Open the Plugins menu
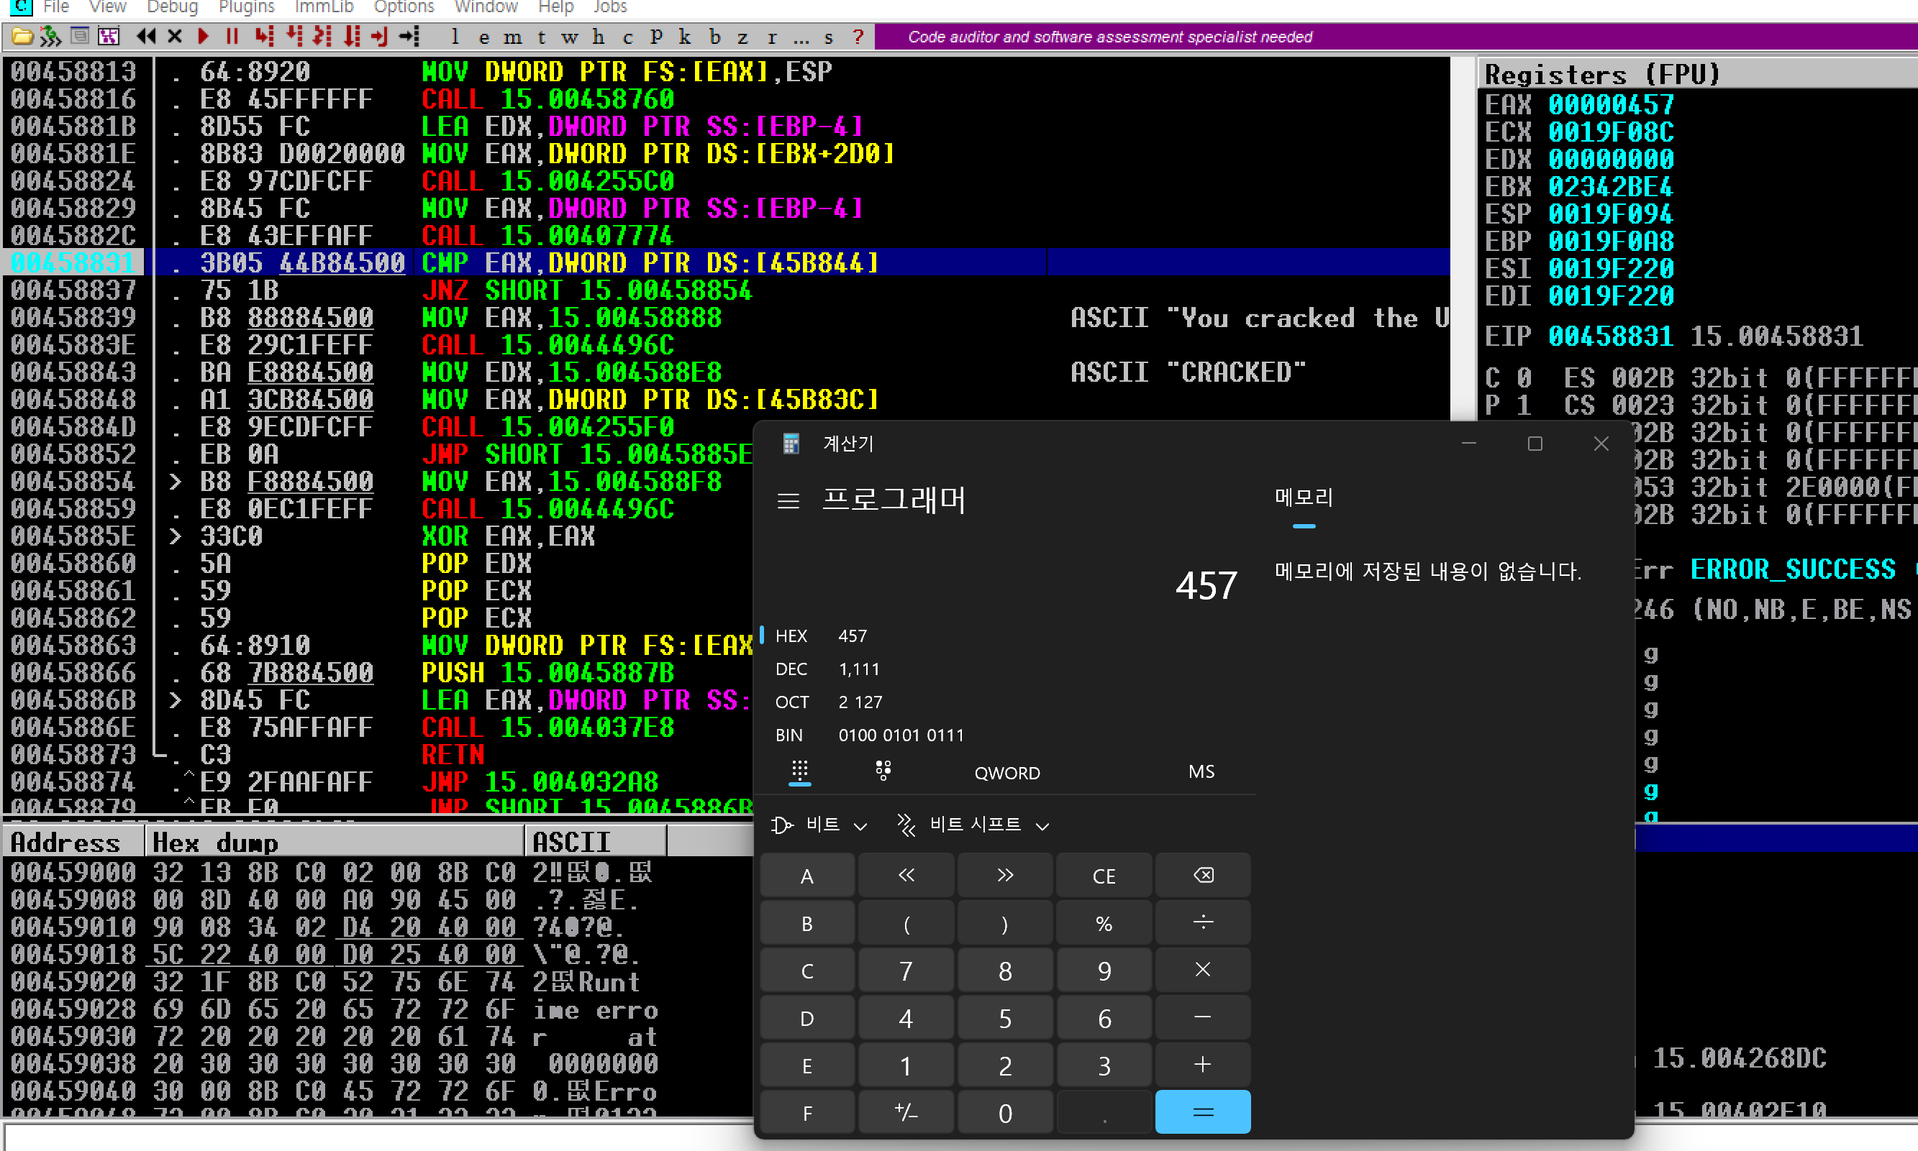Screen dimensions: 1918x1151 coord(246,8)
